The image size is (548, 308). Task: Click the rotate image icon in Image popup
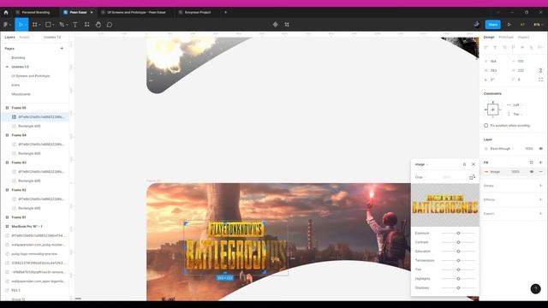click(x=472, y=177)
